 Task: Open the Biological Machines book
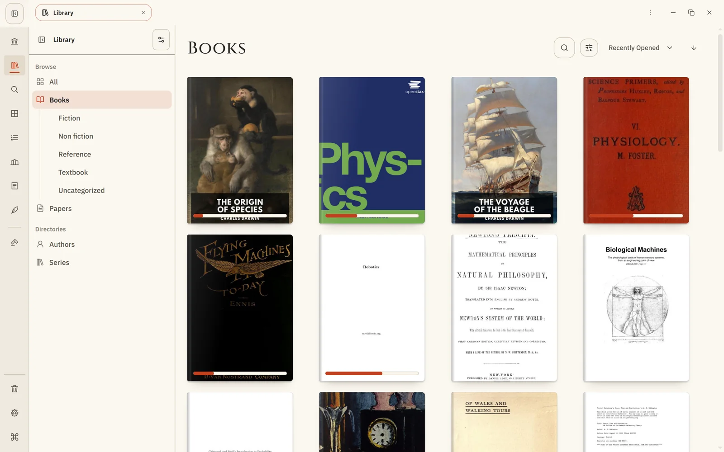click(x=636, y=308)
